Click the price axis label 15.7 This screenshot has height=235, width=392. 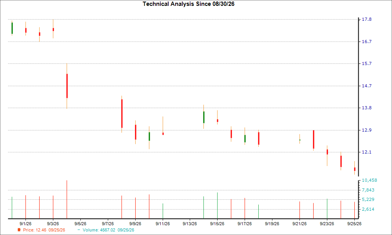[367, 64]
